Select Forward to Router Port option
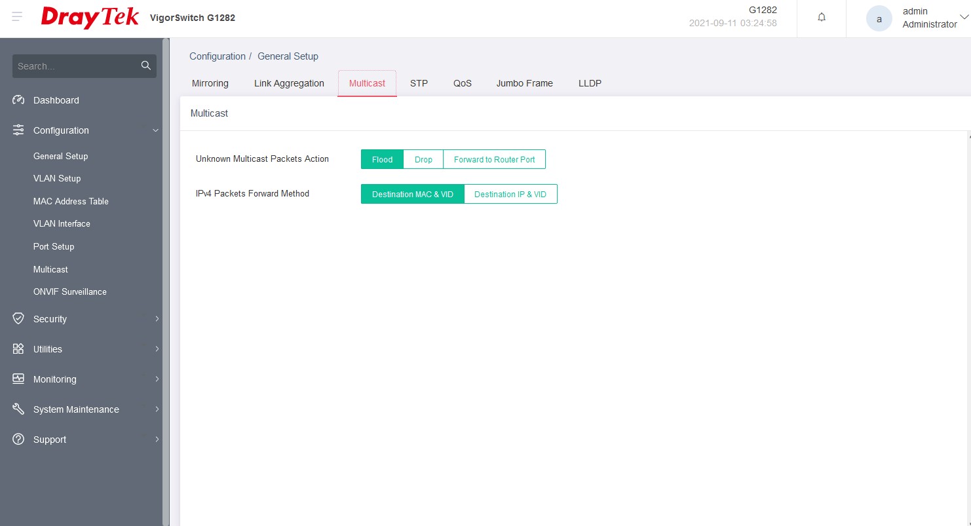This screenshot has height=526, width=971. [494, 159]
